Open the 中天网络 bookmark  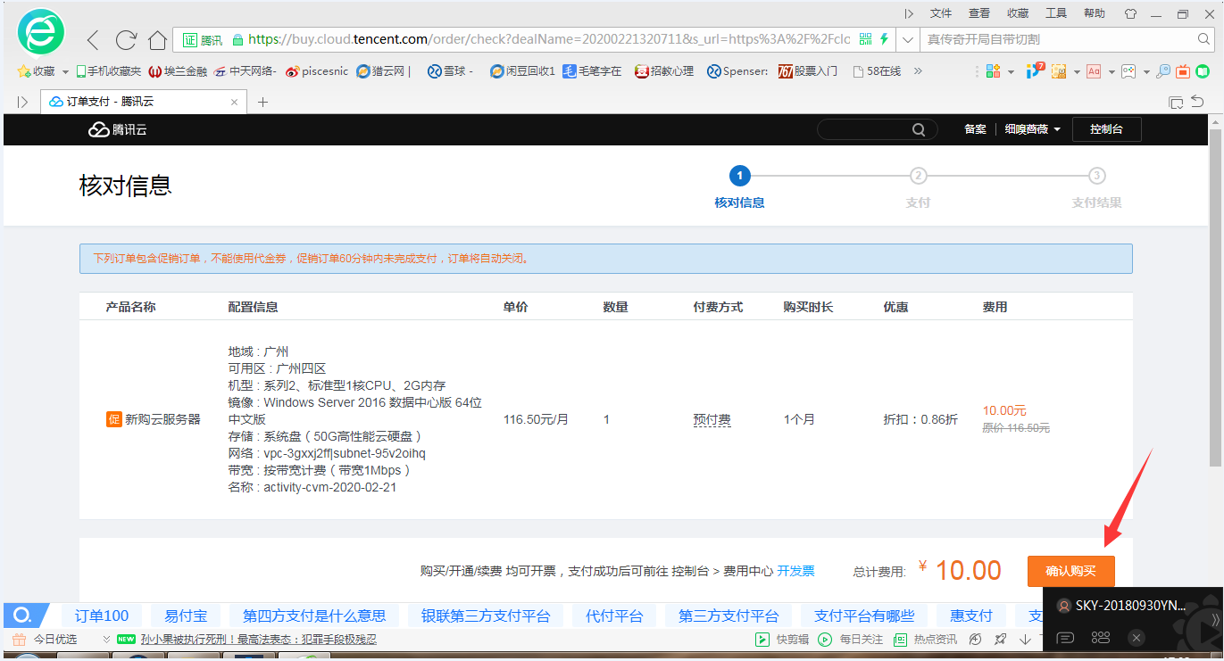click(246, 71)
